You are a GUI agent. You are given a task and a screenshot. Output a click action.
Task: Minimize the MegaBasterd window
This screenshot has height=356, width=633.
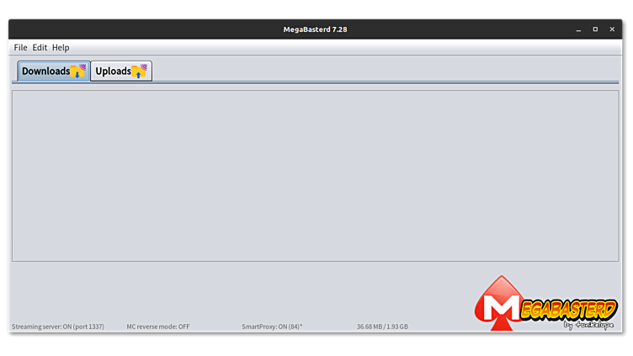[x=578, y=29]
